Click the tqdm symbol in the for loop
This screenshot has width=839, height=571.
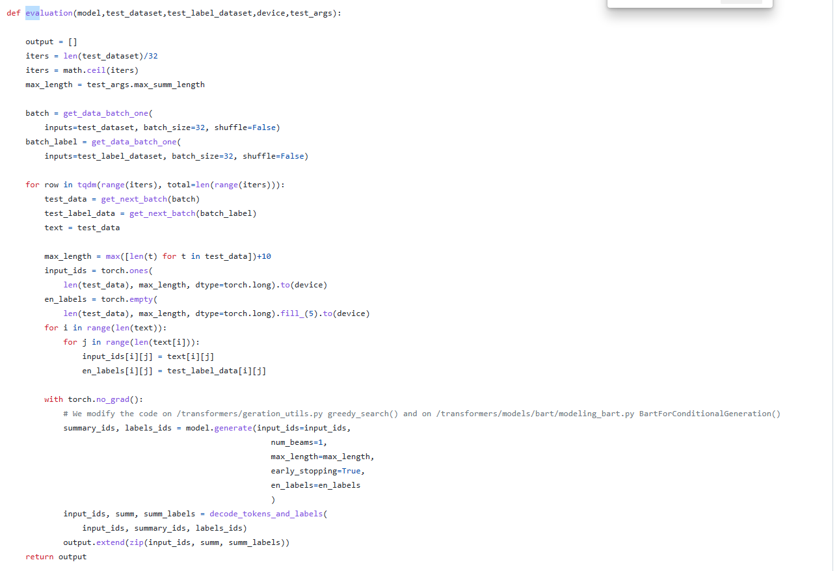[x=87, y=184]
